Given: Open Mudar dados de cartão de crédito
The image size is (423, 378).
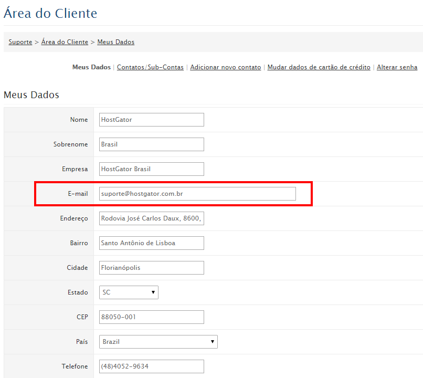Looking at the screenshot, I should pyautogui.click(x=319, y=67).
